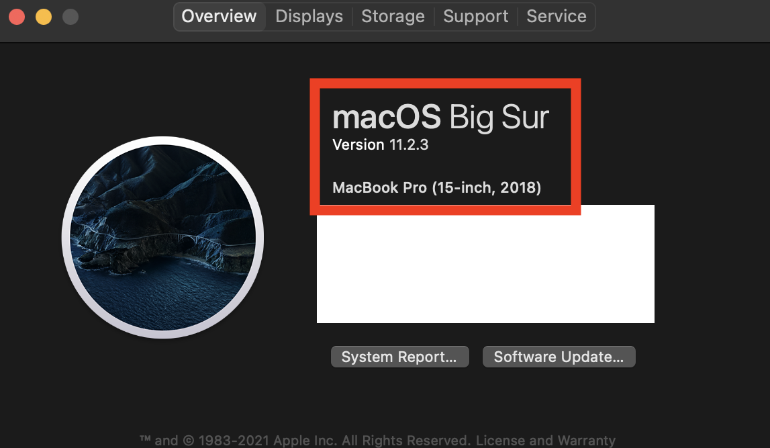This screenshot has height=448, width=770.
Task: Select the Overview tab
Action: pyautogui.click(x=219, y=17)
